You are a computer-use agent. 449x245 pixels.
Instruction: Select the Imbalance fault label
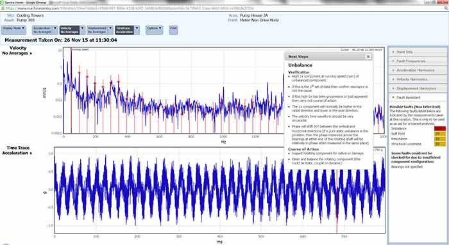click(398, 129)
